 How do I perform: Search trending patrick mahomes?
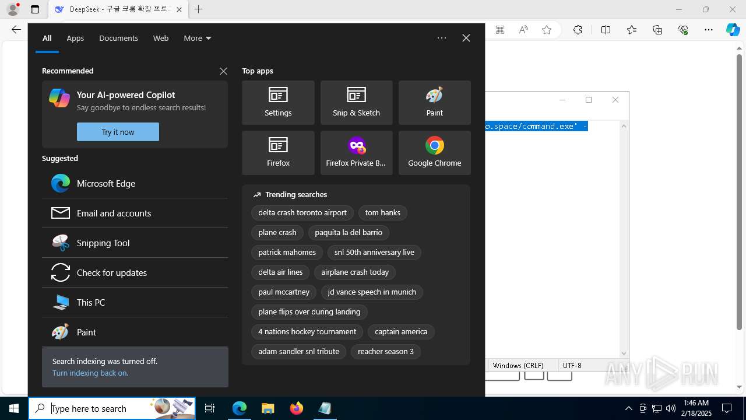pos(287,253)
